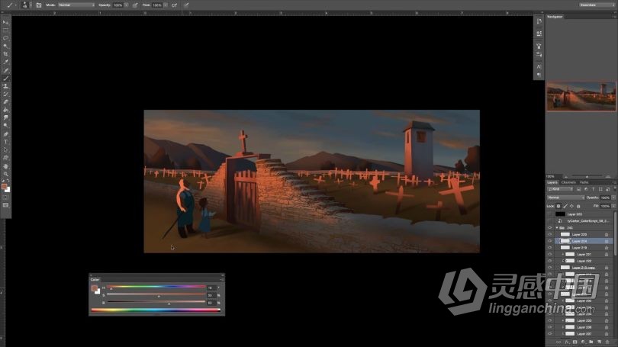This screenshot has width=618, height=347.
Task: Open the layer filter Kind dropdown
Action: 560,189
